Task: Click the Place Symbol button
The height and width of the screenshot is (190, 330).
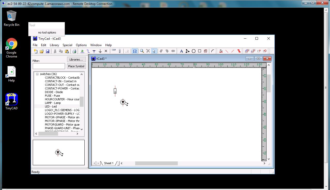Action: 76,66
